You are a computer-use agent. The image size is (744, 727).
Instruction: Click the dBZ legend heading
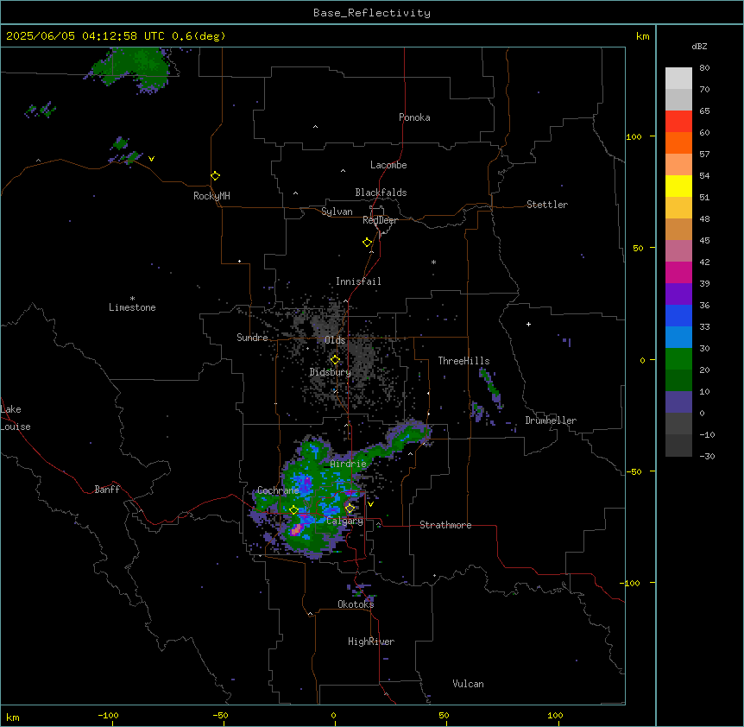point(699,46)
